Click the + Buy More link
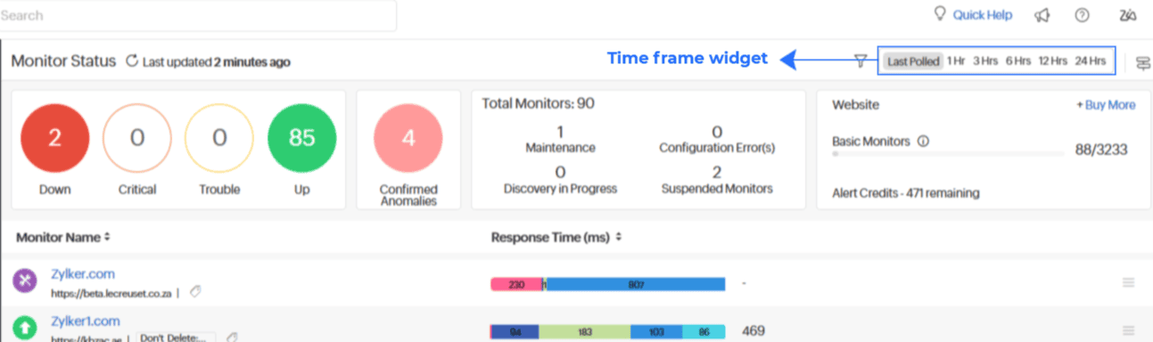1153x342 pixels. point(1106,105)
